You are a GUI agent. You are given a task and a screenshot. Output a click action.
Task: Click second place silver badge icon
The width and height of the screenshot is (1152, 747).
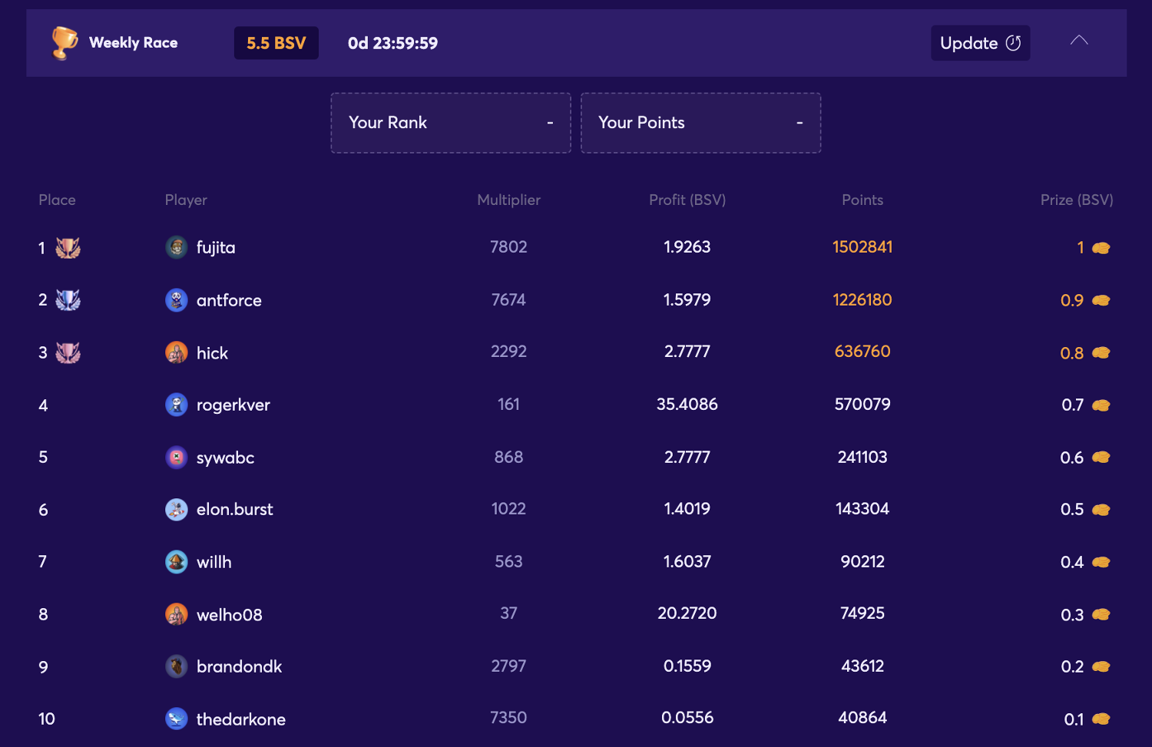point(68,300)
